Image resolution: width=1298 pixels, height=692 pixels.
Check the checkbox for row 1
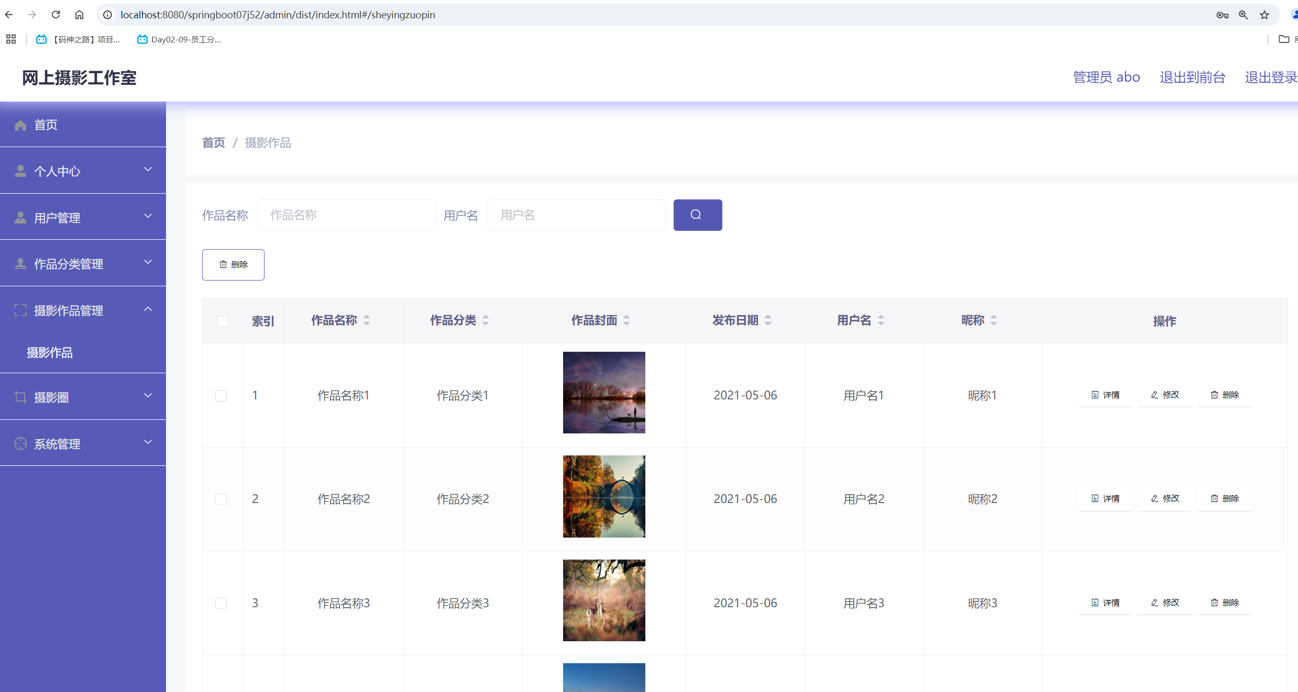coord(221,395)
